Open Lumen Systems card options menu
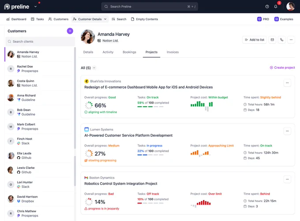Image resolution: width=300 pixels, height=221 pixels. point(287,131)
